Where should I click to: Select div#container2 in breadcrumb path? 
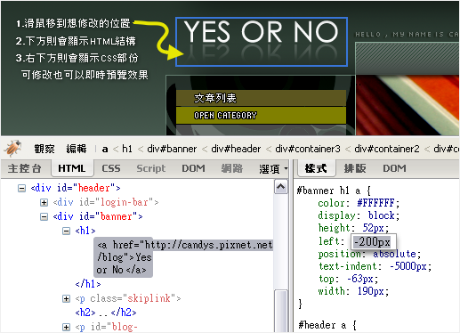click(387, 149)
